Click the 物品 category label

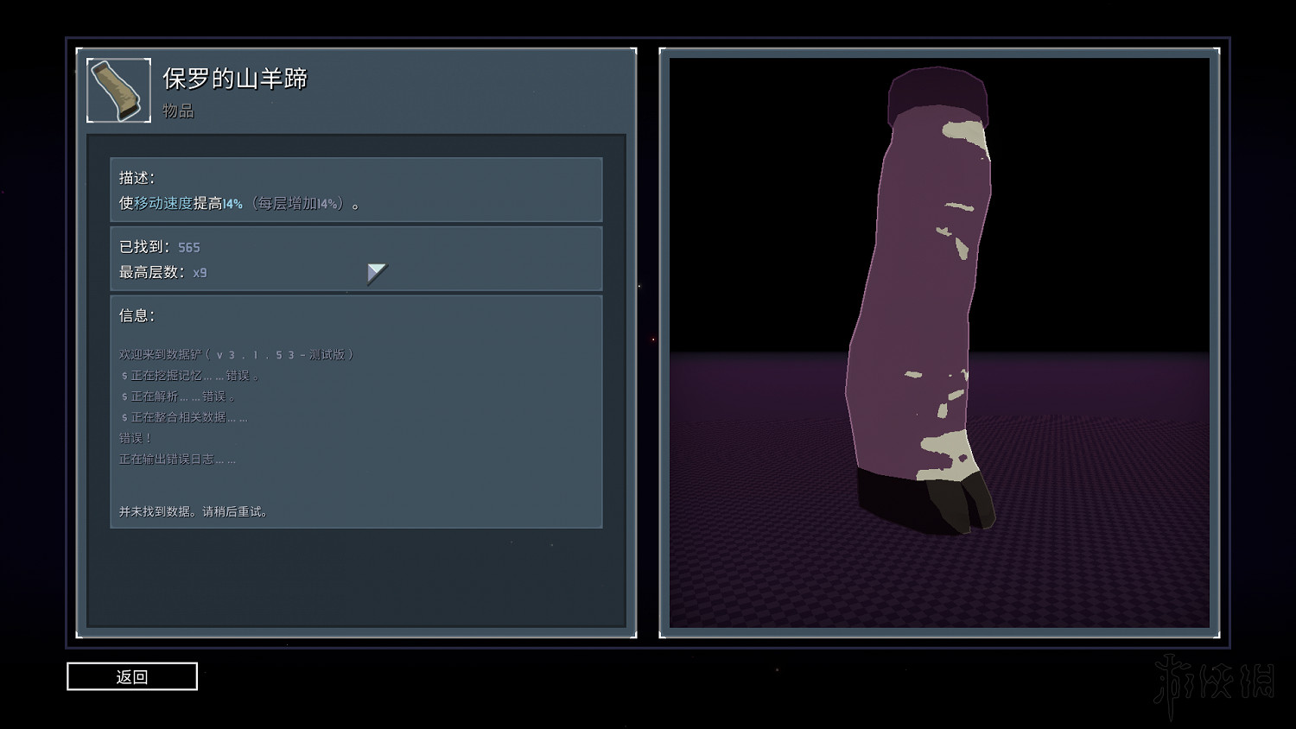coord(178,111)
